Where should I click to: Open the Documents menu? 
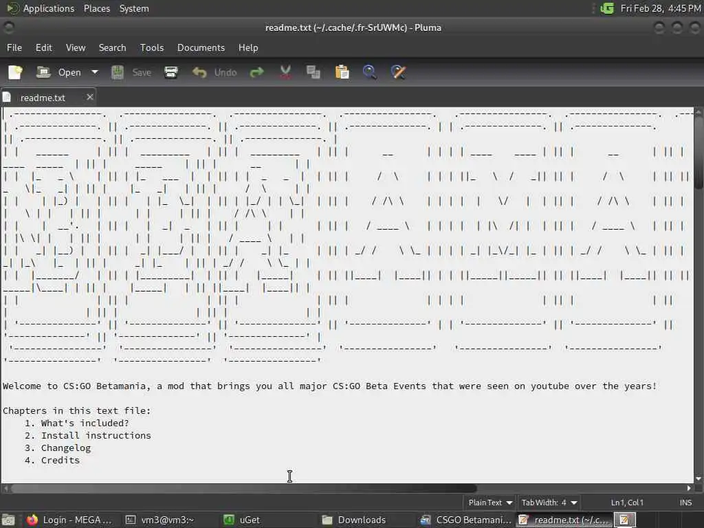201,47
